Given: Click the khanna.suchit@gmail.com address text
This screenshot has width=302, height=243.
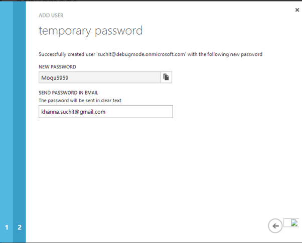Looking at the screenshot, I should point(73,112).
